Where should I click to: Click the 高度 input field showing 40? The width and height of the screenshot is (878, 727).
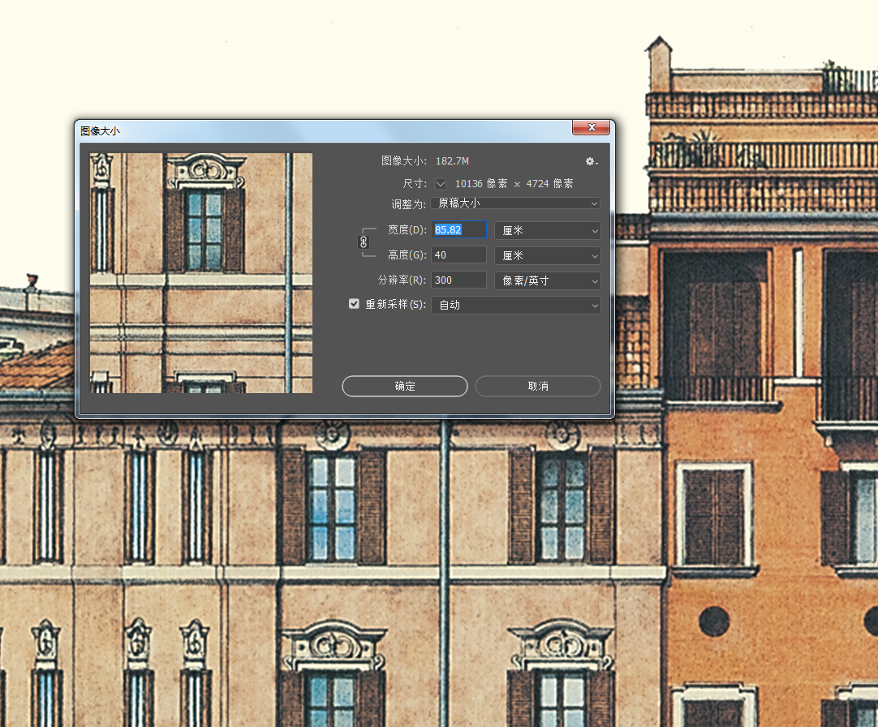click(x=458, y=255)
